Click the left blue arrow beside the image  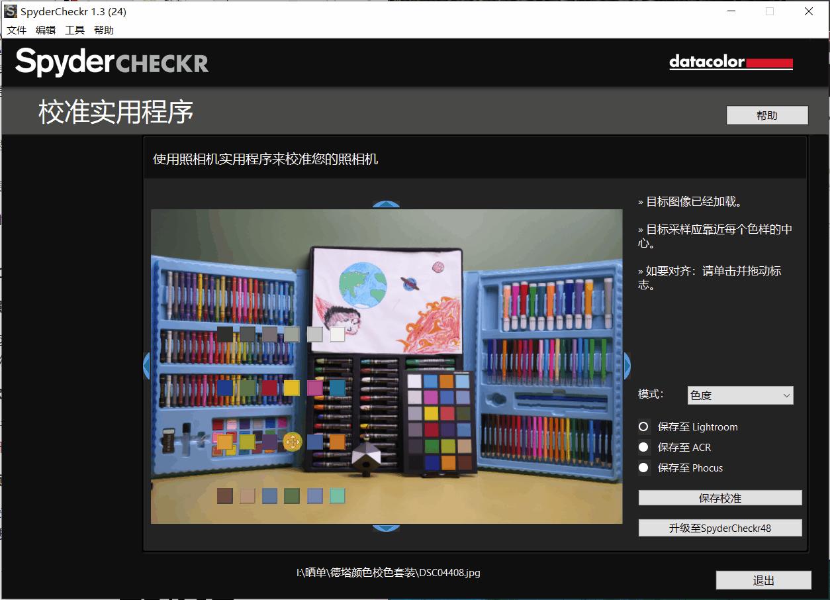click(146, 365)
